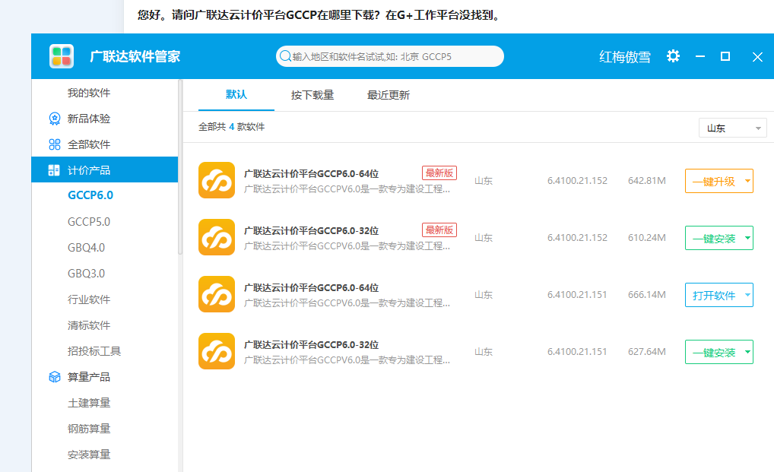
Task: Click the GCCP6.0-64位 6.4100.21.152 app icon
Action: pos(217,180)
